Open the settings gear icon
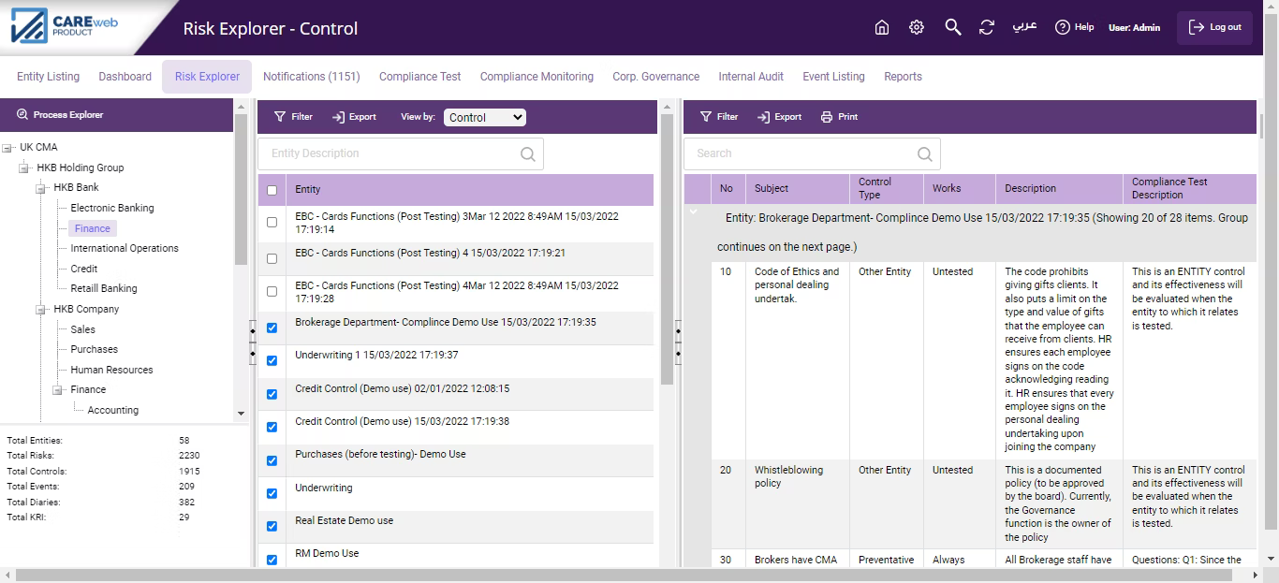Viewport: 1279px width, 583px height. click(916, 28)
